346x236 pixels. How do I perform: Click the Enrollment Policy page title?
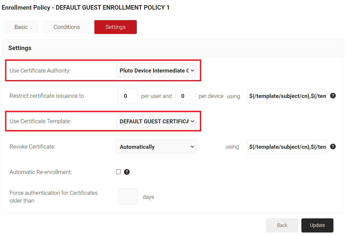pyautogui.click(x=85, y=7)
